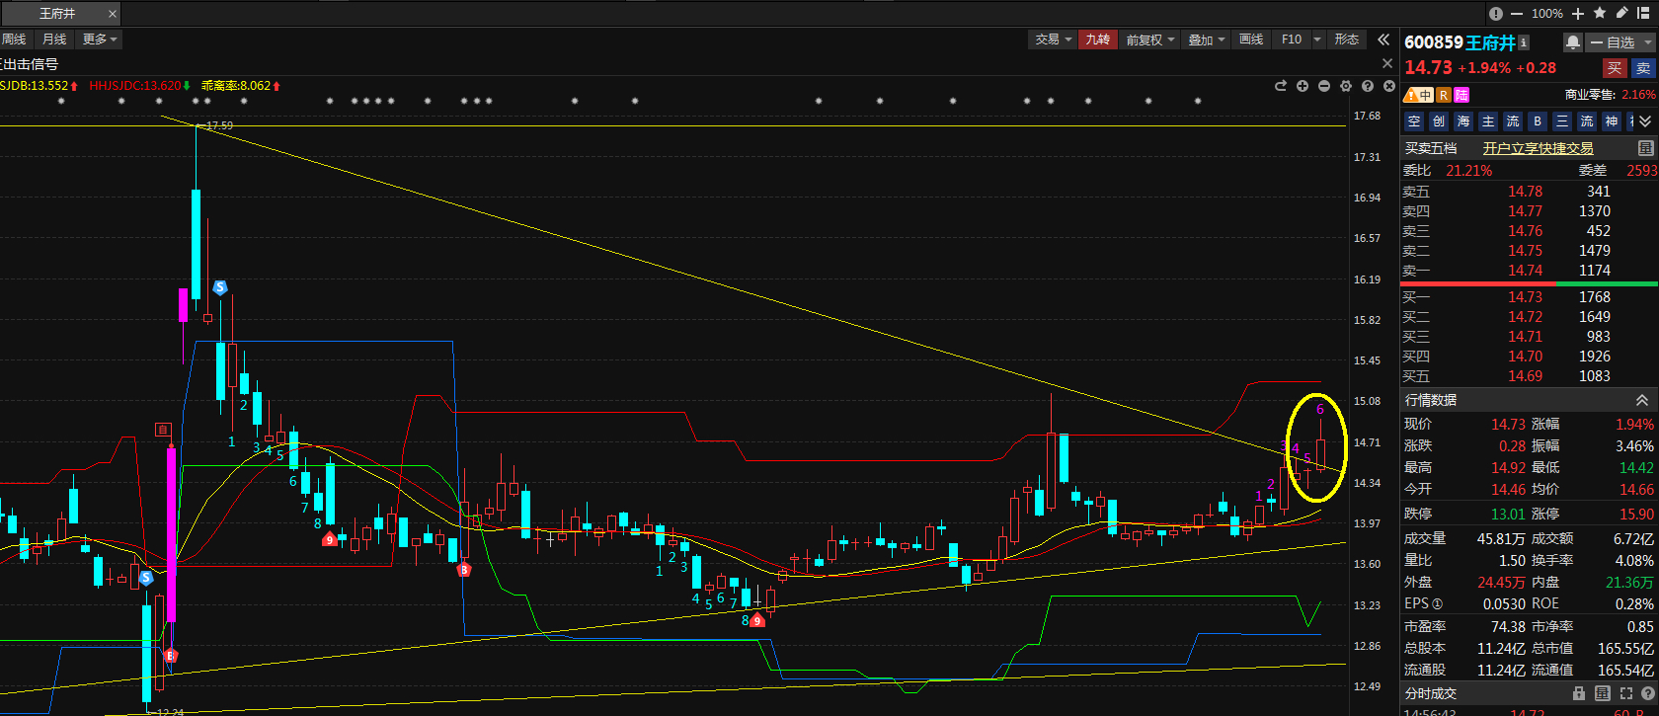1659x716 pixels.
Task: Click the 商业零售 sector link
Action: (1590, 95)
